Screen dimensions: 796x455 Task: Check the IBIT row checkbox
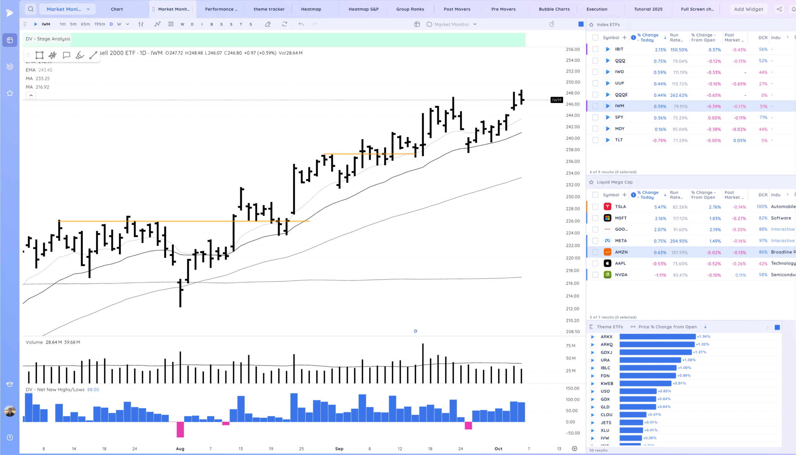point(595,49)
